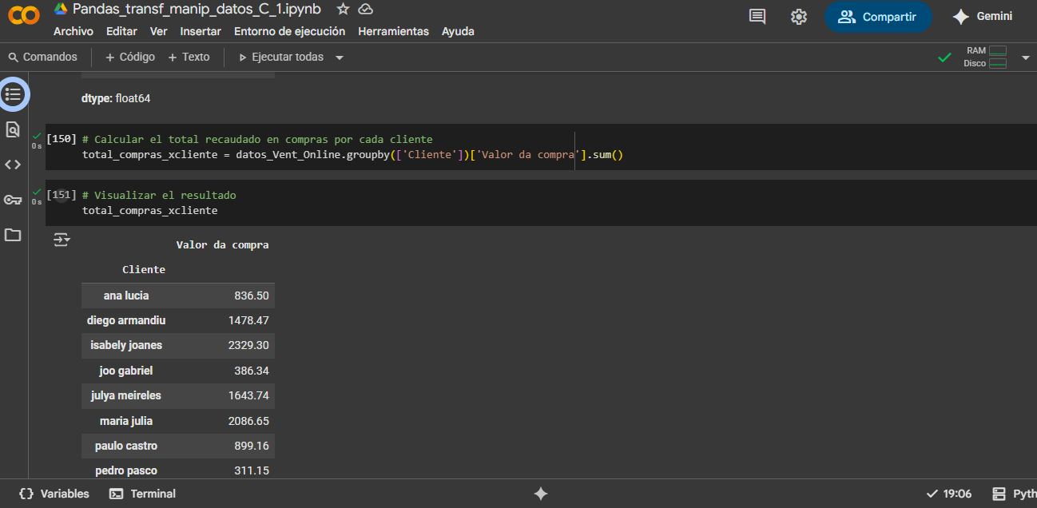Star the notebook in Drive
Screen dimensions: 1037x508
click(x=343, y=9)
